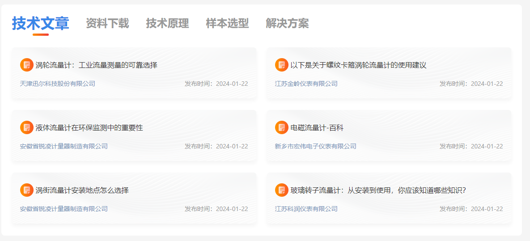Click publish date of 玻璃转子流量计 article
The width and height of the screenshot is (530, 241).
471,208
